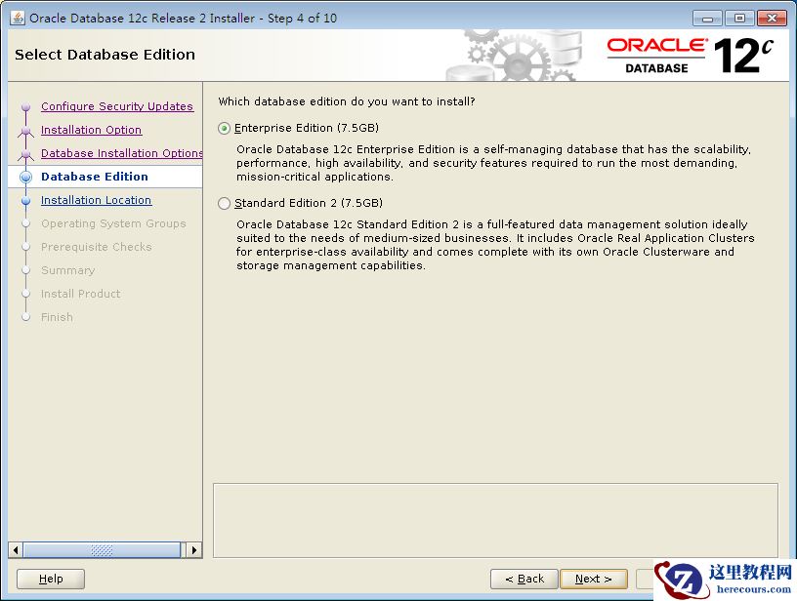The width and height of the screenshot is (797, 601).
Task: Click the Help button
Action: click(x=51, y=579)
